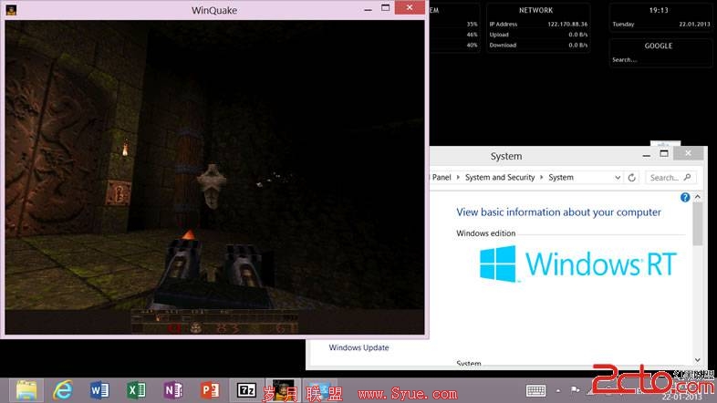Viewport: 717px width, 403px height.
Task: Click the WinQuake title bar icon
Action: pyautogui.click(x=11, y=10)
